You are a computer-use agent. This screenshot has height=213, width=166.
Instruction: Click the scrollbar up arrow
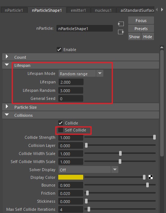coord(162,47)
